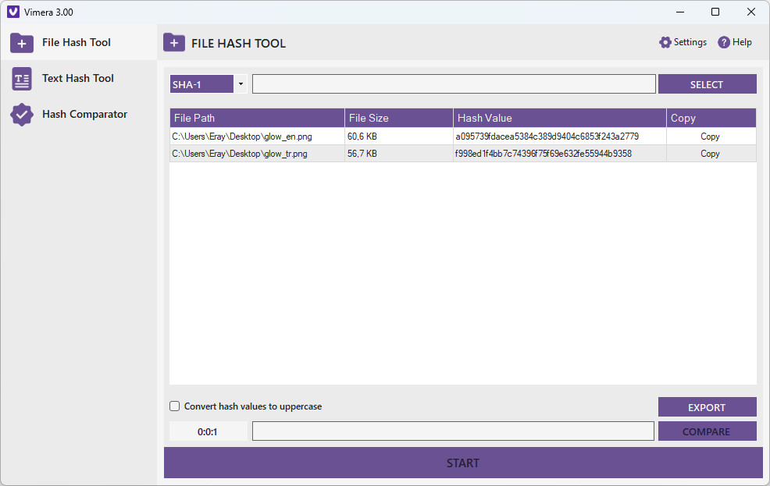This screenshot has width=770, height=486.
Task: Enable Convert hash values to uppercase checkbox
Action: (174, 406)
